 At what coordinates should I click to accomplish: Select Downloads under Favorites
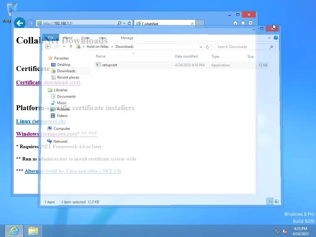coord(63,71)
